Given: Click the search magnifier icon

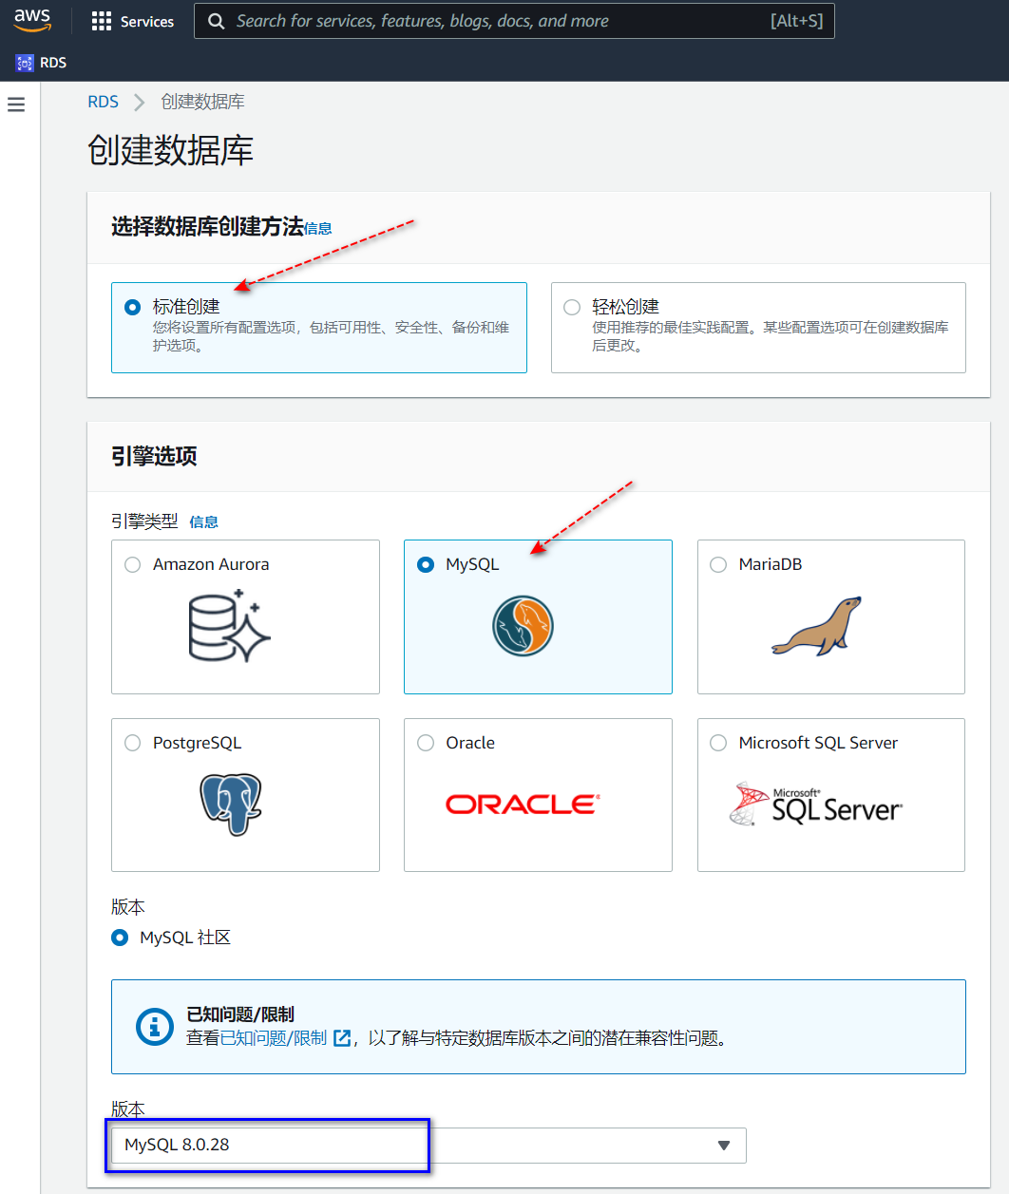Looking at the screenshot, I should pyautogui.click(x=217, y=21).
